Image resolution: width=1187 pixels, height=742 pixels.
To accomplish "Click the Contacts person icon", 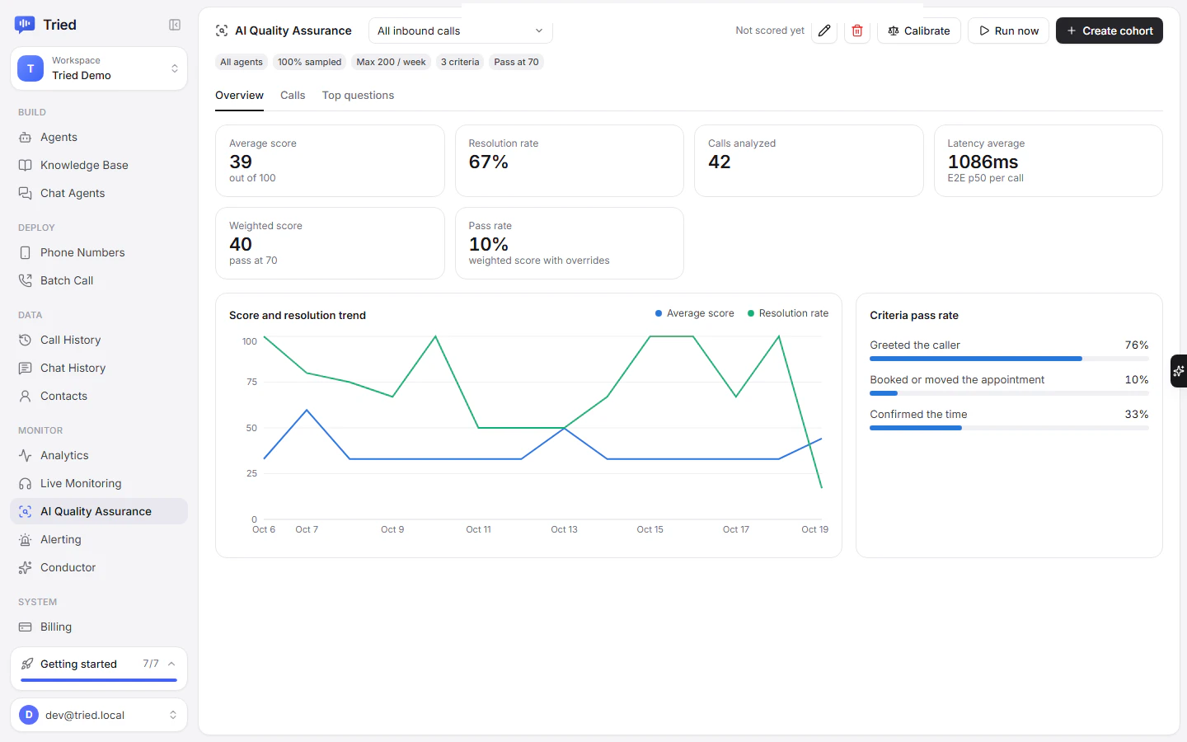I will pyautogui.click(x=26, y=396).
